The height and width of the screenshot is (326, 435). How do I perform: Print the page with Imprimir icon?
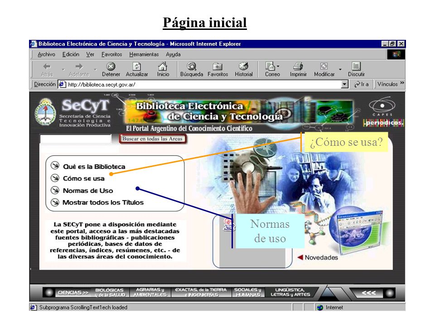point(298,66)
